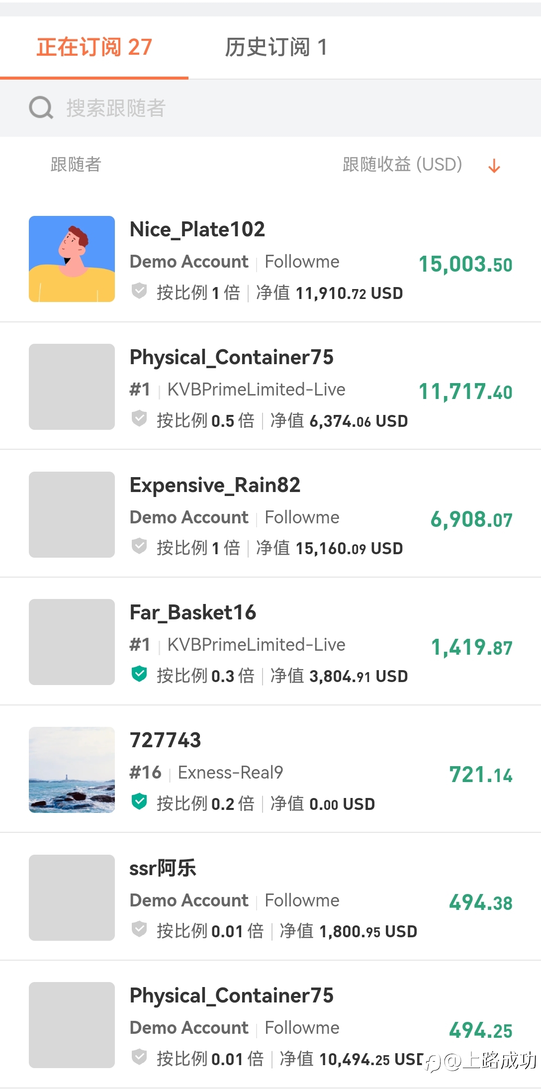The width and height of the screenshot is (541, 1092).
Task: Open Nice_Plate102 avatar thumbnail
Action: (x=72, y=259)
